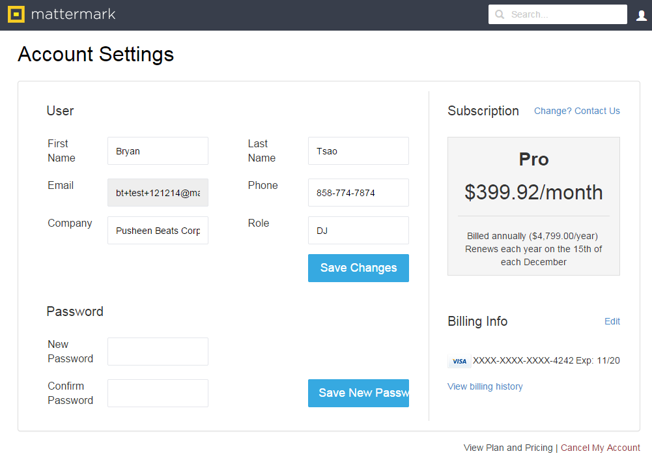652x460 pixels.
Task: Open the user profile icon menu
Action: point(641,16)
